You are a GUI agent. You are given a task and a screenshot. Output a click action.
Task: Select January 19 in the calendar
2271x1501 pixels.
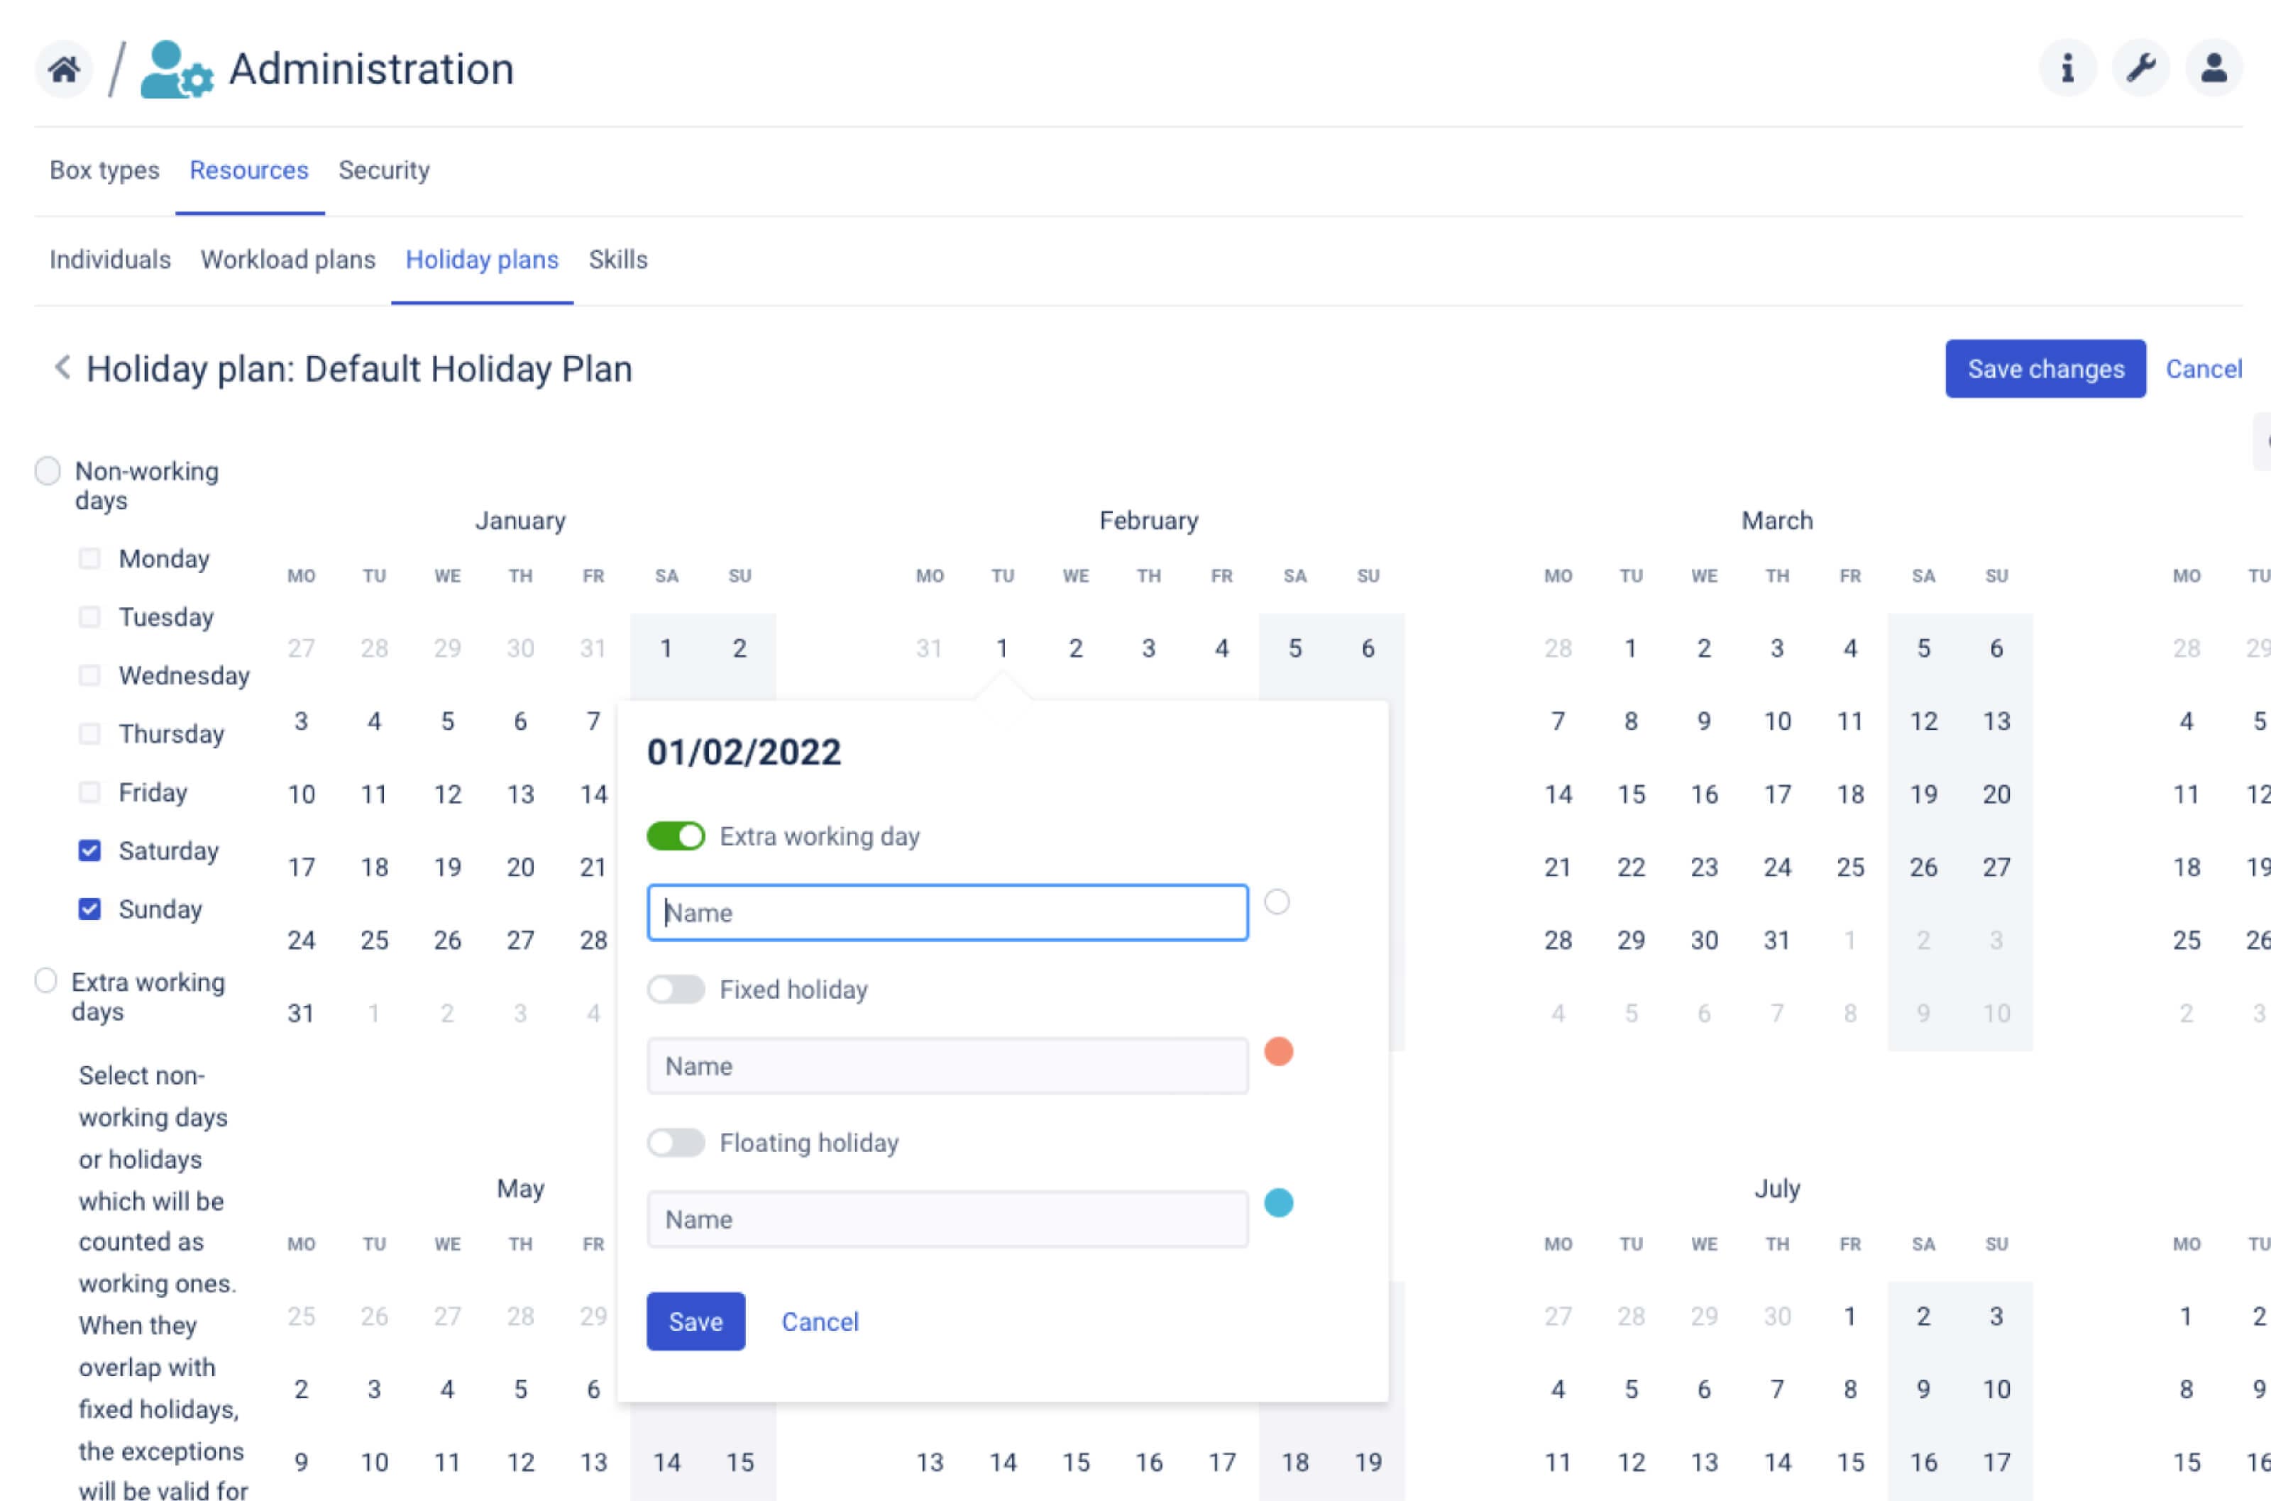click(447, 868)
